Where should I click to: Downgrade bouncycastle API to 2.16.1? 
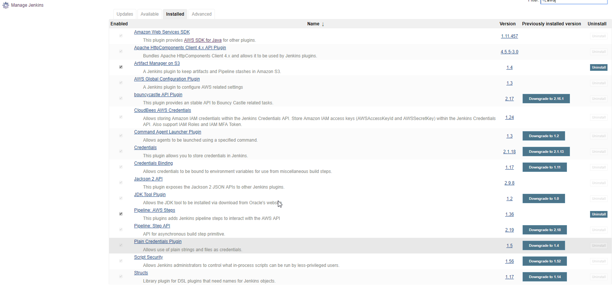click(x=546, y=99)
